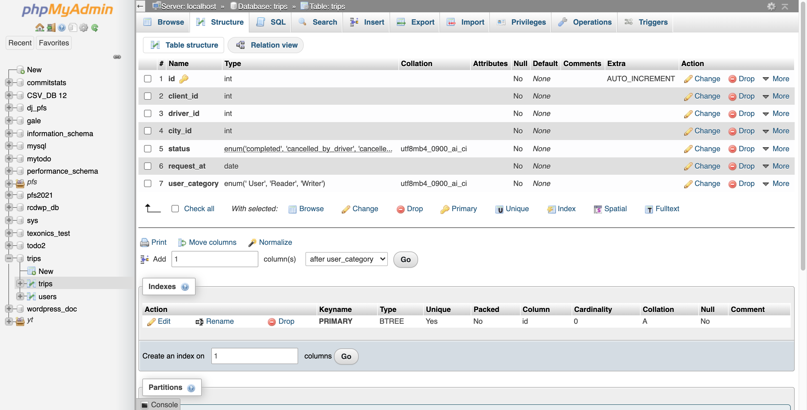
Task: Check the client_id row checkbox
Action: click(148, 96)
